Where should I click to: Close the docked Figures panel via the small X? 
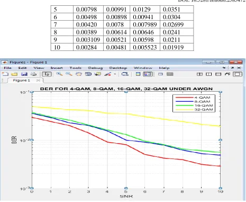[x=239, y=68]
